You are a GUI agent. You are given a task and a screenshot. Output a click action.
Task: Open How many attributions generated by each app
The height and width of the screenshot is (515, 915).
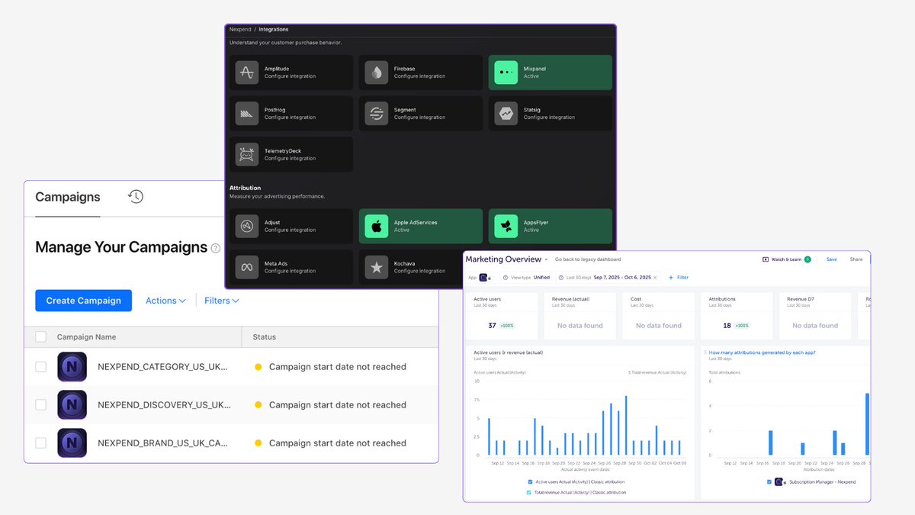(762, 352)
